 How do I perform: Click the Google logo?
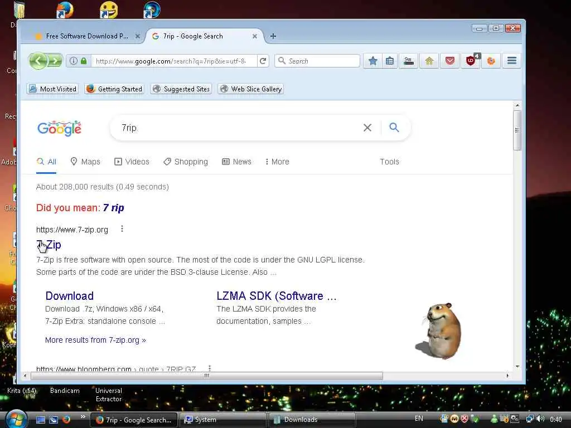click(x=59, y=128)
